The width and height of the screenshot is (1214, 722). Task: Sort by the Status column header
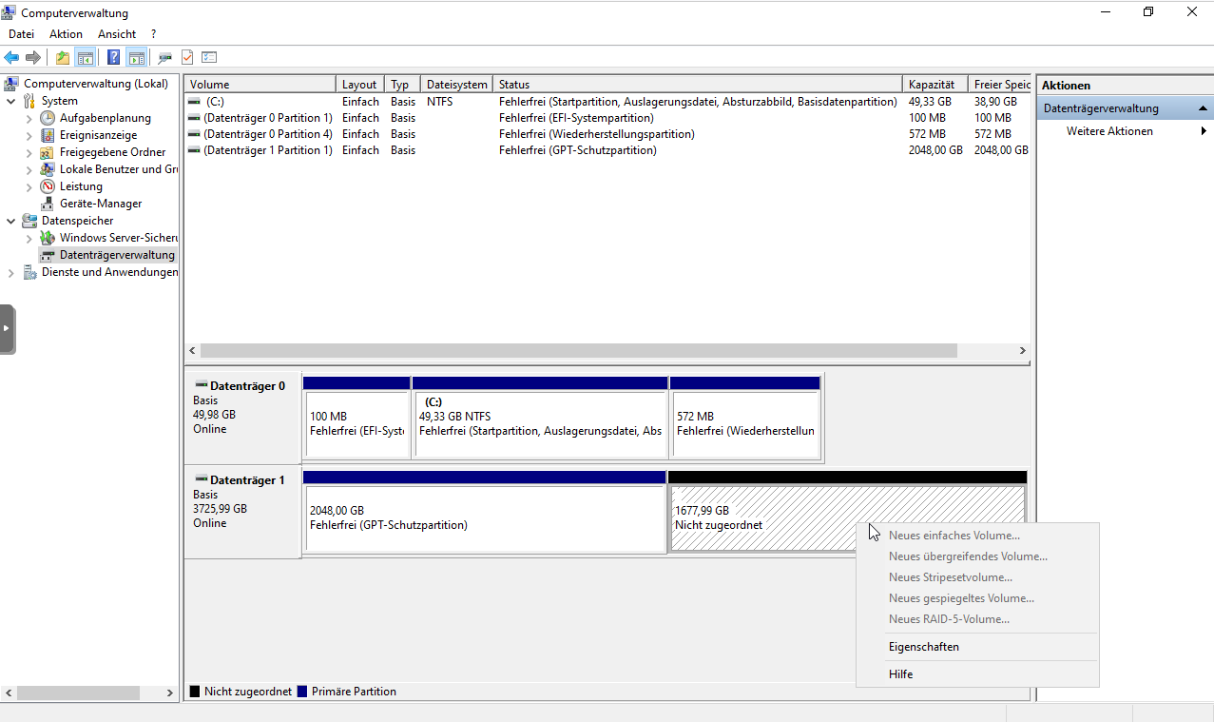tap(697, 85)
